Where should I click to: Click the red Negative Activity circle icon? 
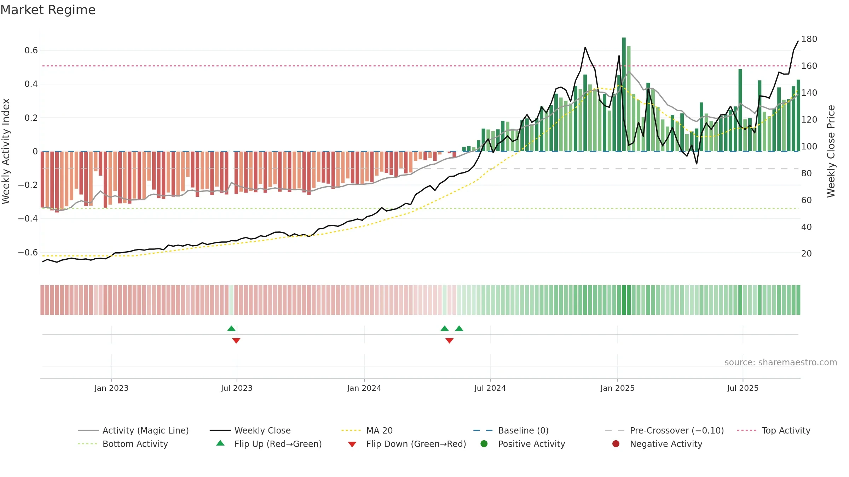(x=616, y=443)
